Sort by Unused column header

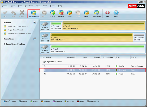click(94, 57)
